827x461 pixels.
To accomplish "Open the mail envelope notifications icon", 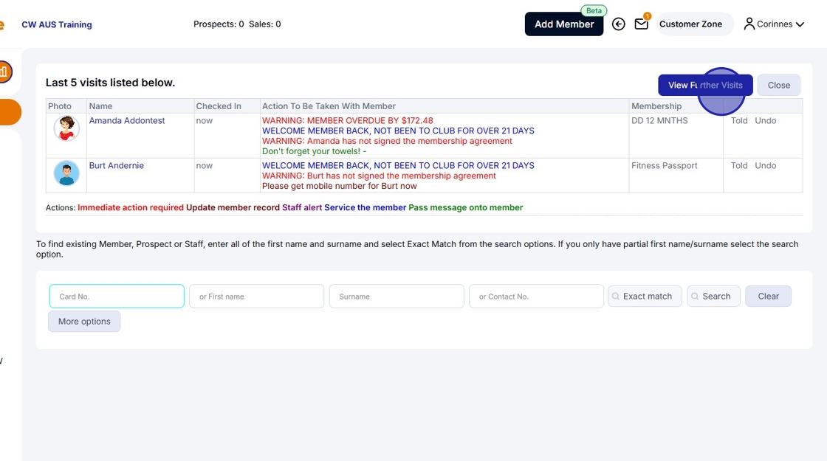I will pyautogui.click(x=642, y=24).
